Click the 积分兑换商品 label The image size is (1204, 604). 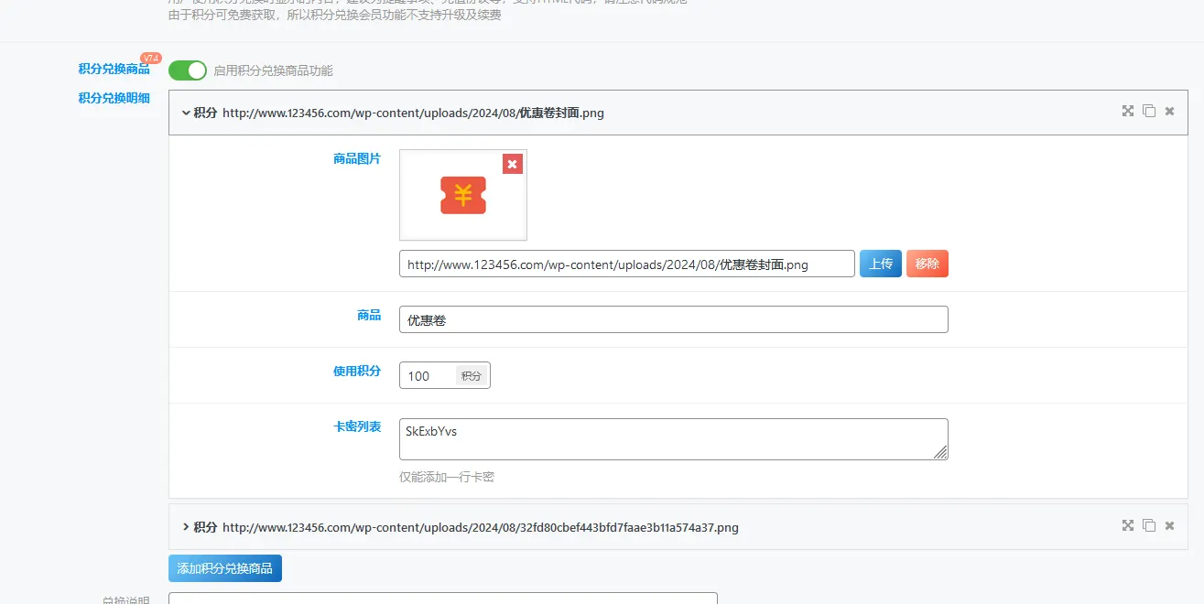(x=114, y=69)
